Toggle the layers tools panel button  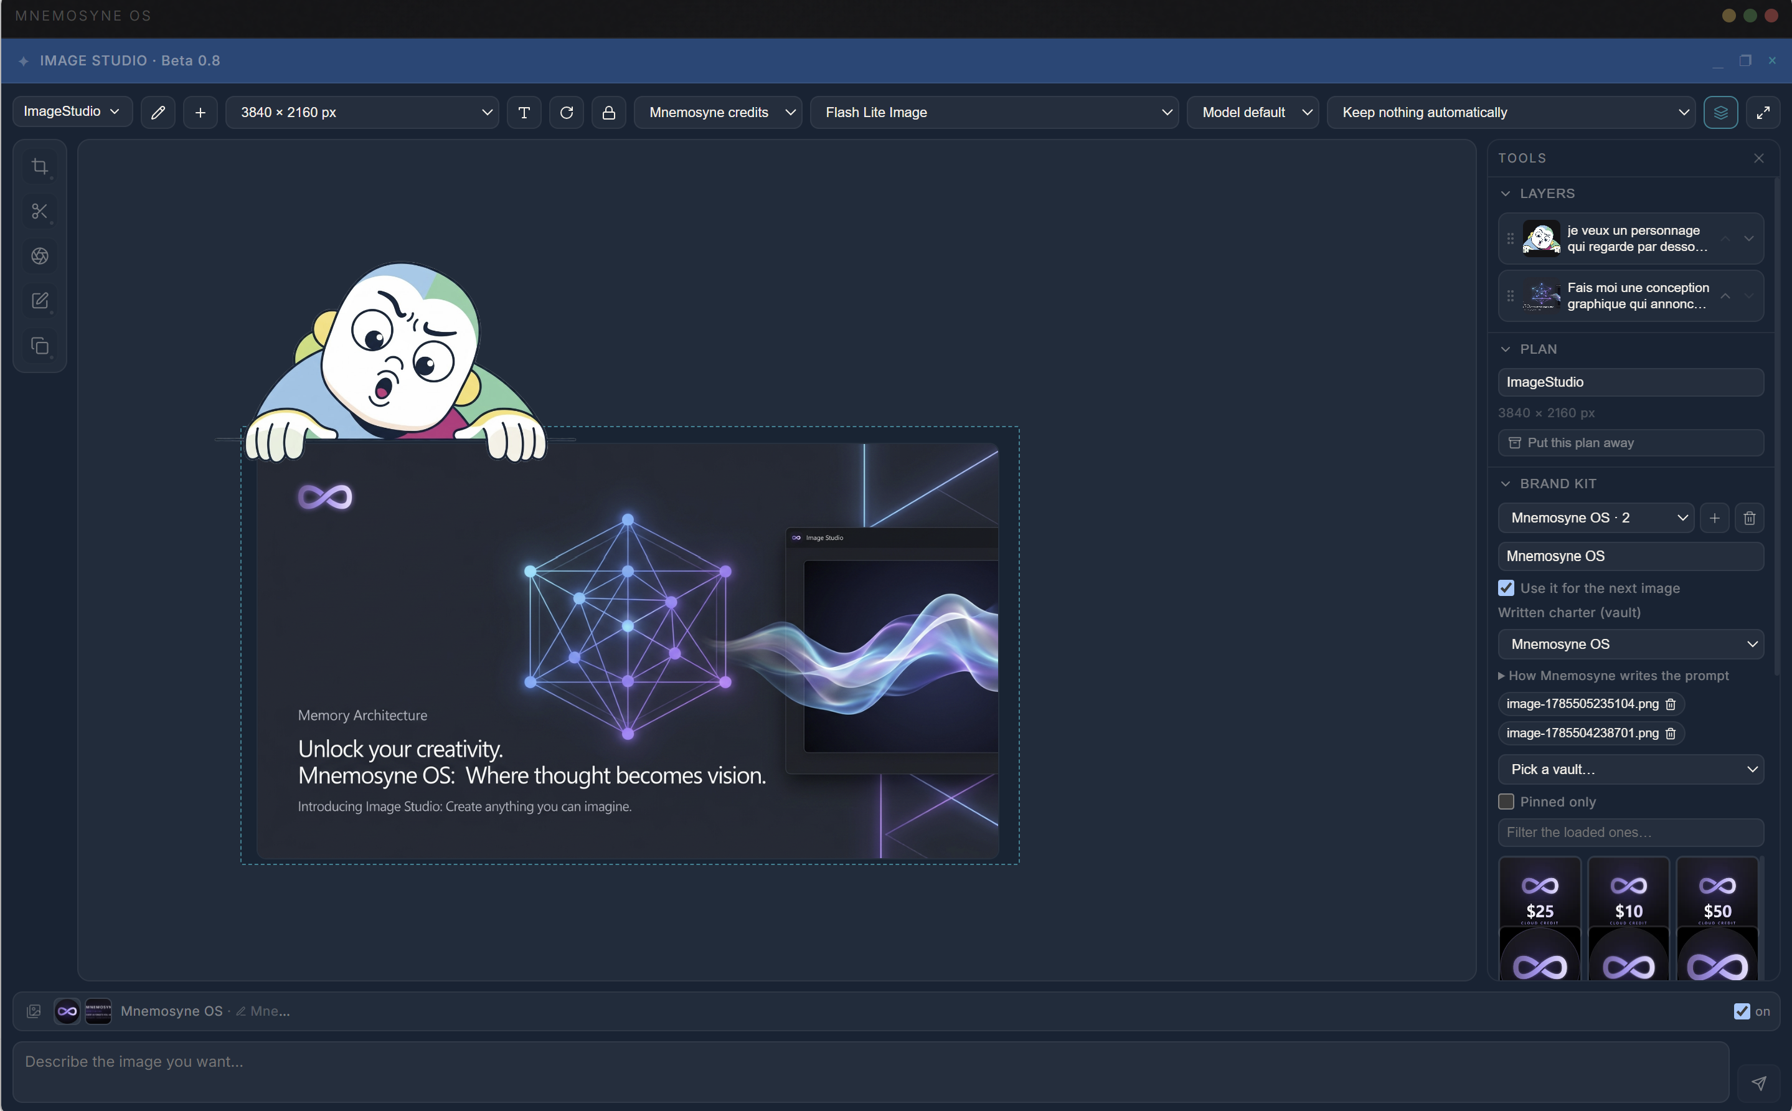click(1721, 113)
